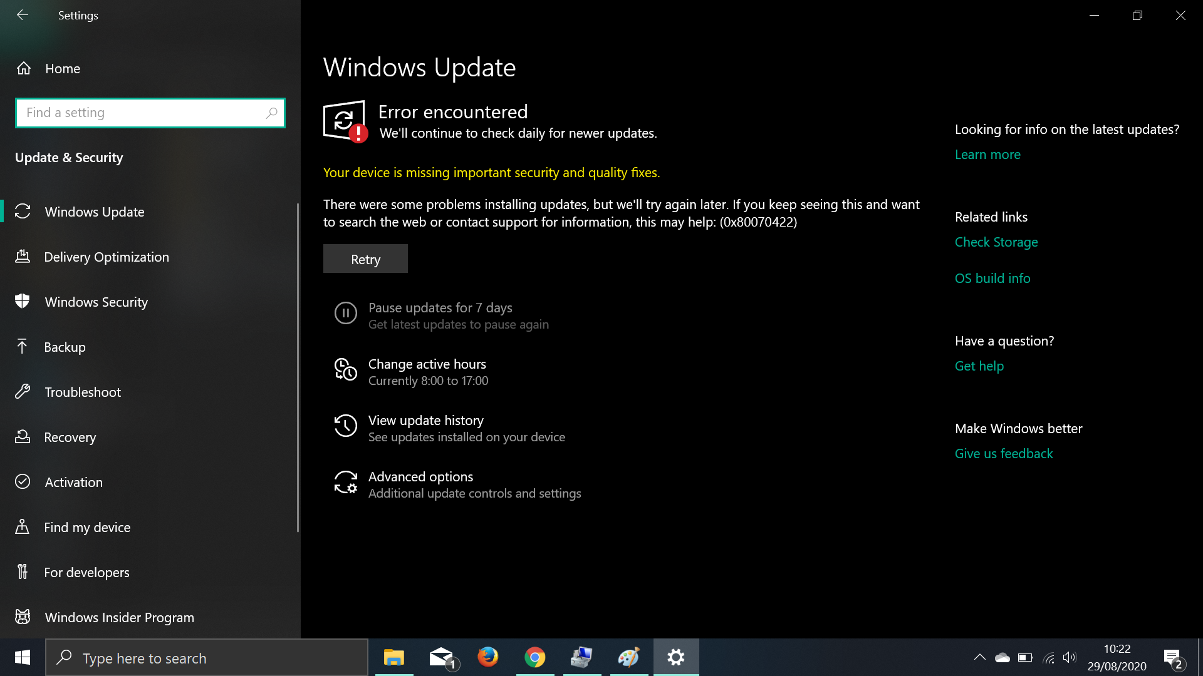The image size is (1203, 676).
Task: Click the Home house icon
Action: 24,68
